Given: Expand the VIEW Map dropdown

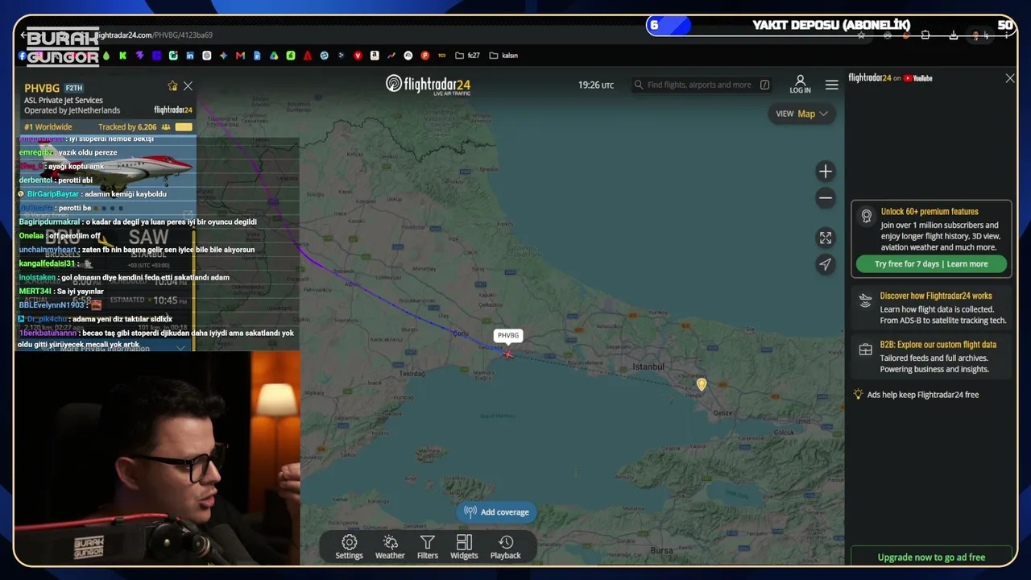Looking at the screenshot, I should (x=801, y=114).
